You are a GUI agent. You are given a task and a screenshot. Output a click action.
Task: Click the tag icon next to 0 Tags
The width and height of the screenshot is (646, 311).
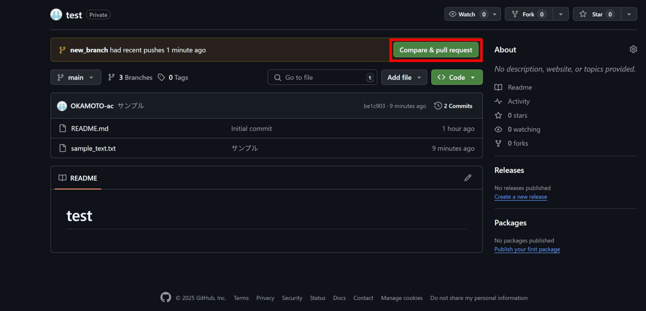(161, 77)
